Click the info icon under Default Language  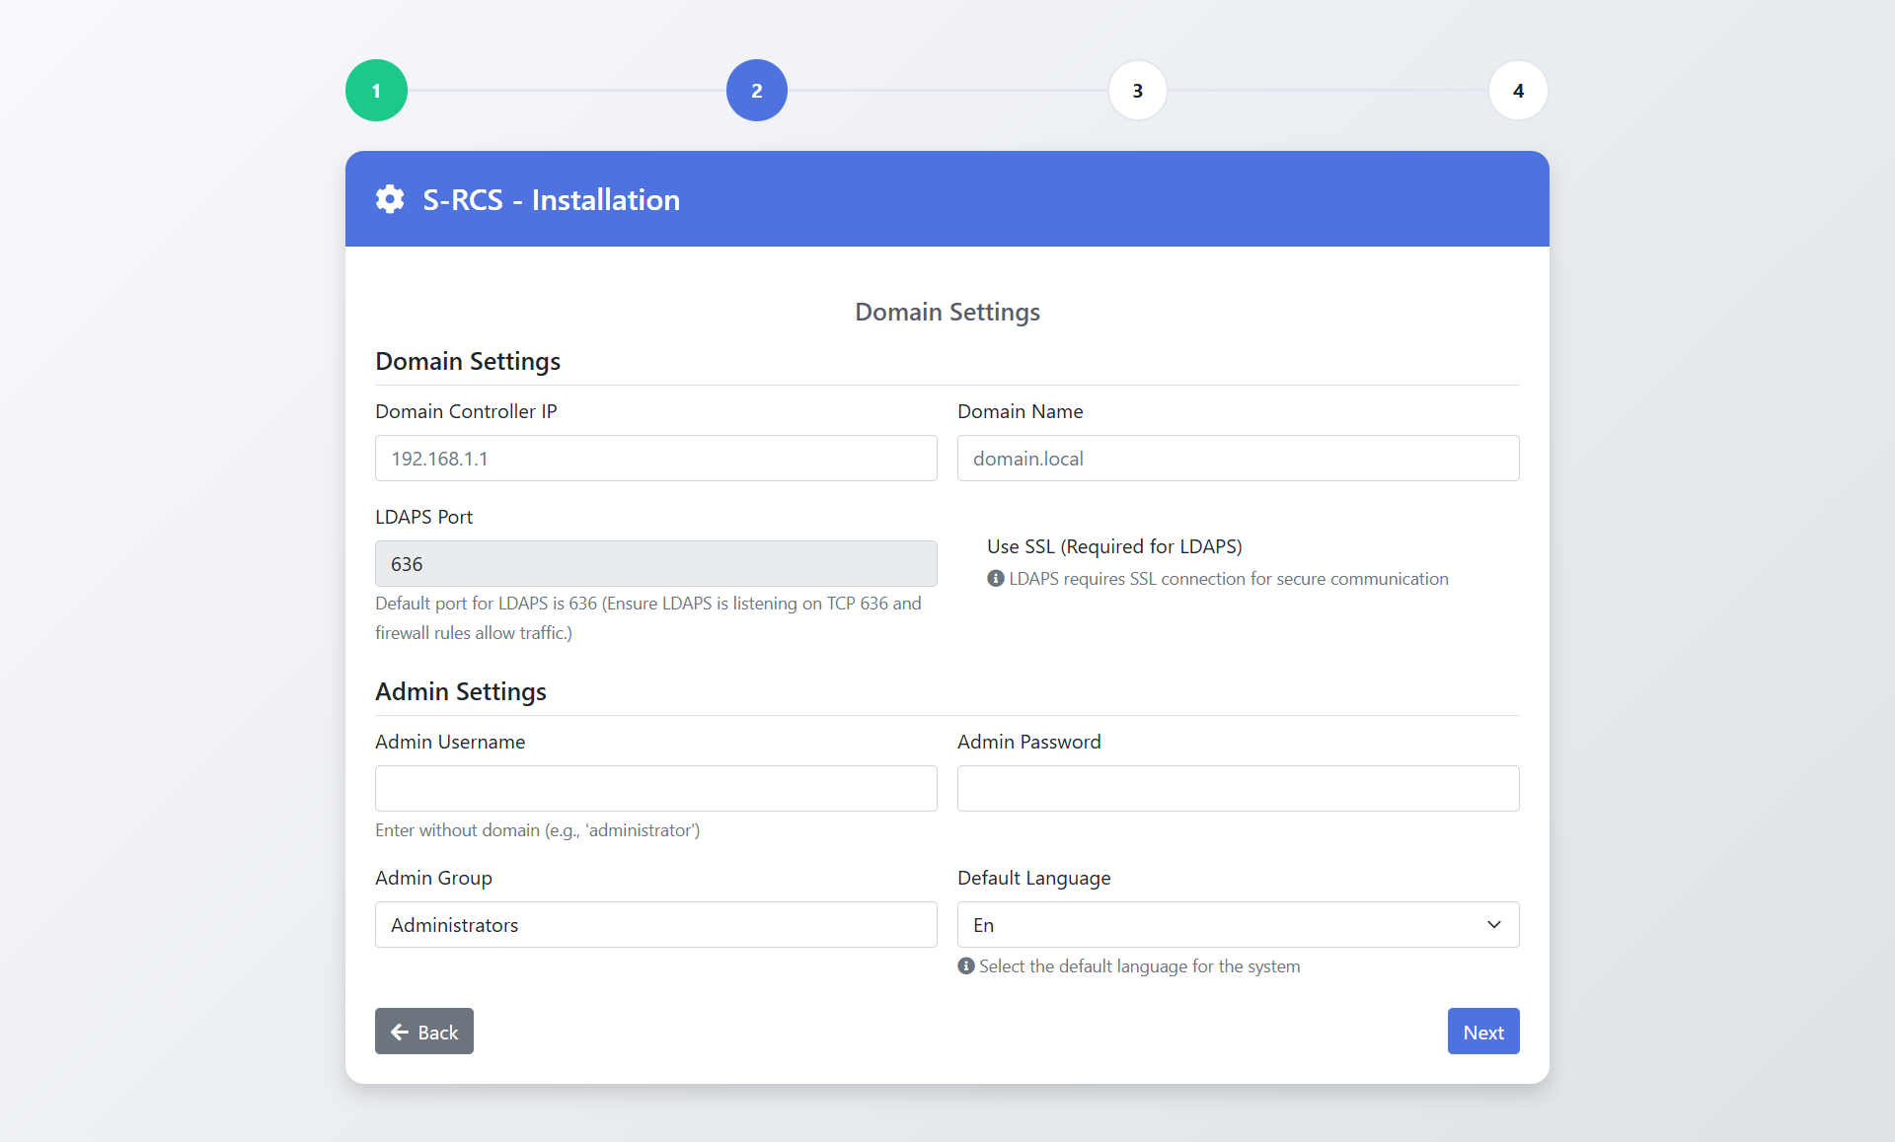pos(965,966)
